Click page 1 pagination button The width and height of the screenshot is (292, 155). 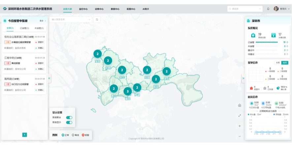tap(24, 135)
